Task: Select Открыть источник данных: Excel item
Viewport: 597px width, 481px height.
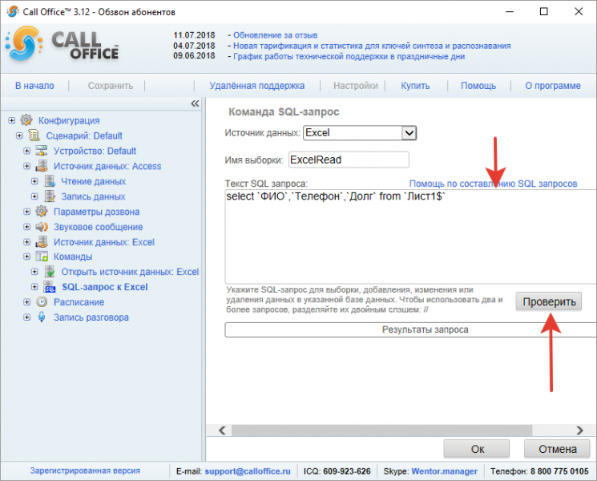Action: (130, 272)
